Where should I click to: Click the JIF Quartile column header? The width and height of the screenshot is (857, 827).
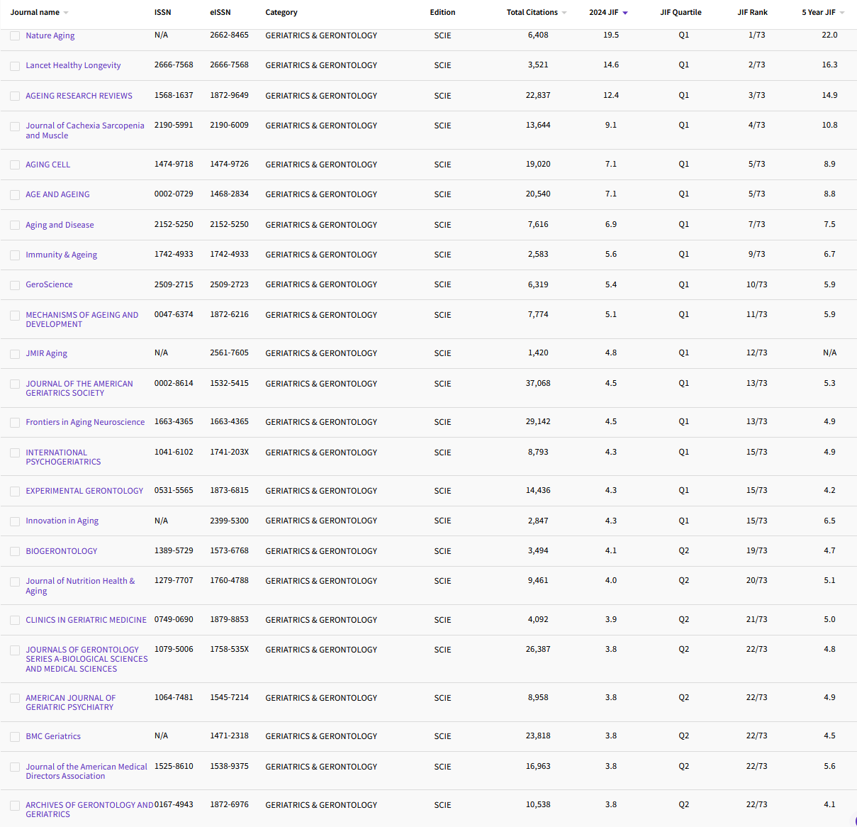point(683,12)
